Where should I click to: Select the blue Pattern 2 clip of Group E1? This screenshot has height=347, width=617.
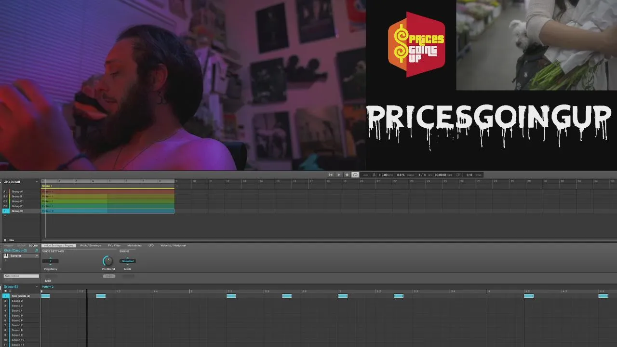107,211
